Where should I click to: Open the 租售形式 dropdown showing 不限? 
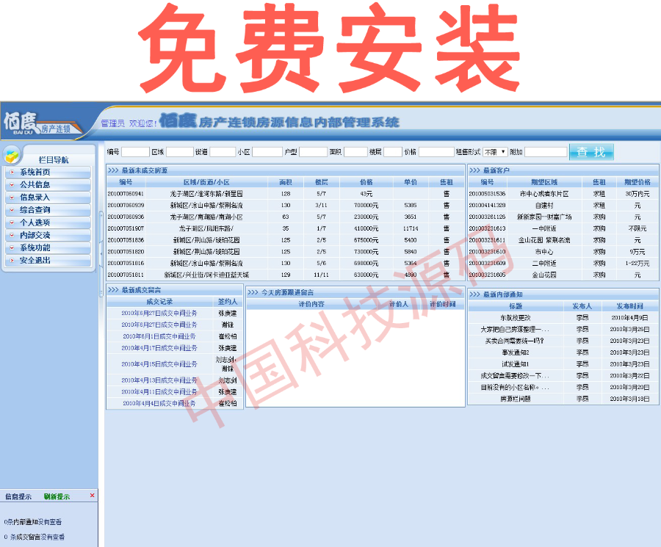(495, 151)
